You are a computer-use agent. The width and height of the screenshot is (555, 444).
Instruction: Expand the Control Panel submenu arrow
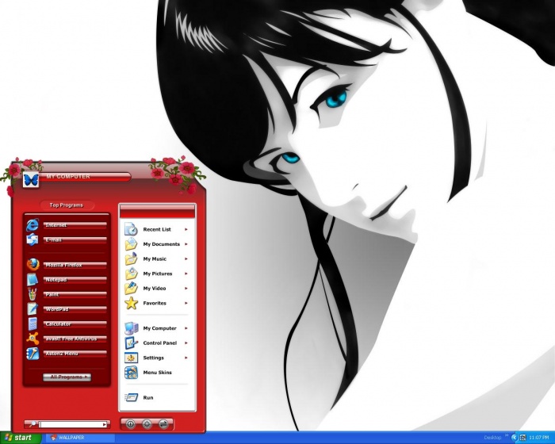(186, 343)
